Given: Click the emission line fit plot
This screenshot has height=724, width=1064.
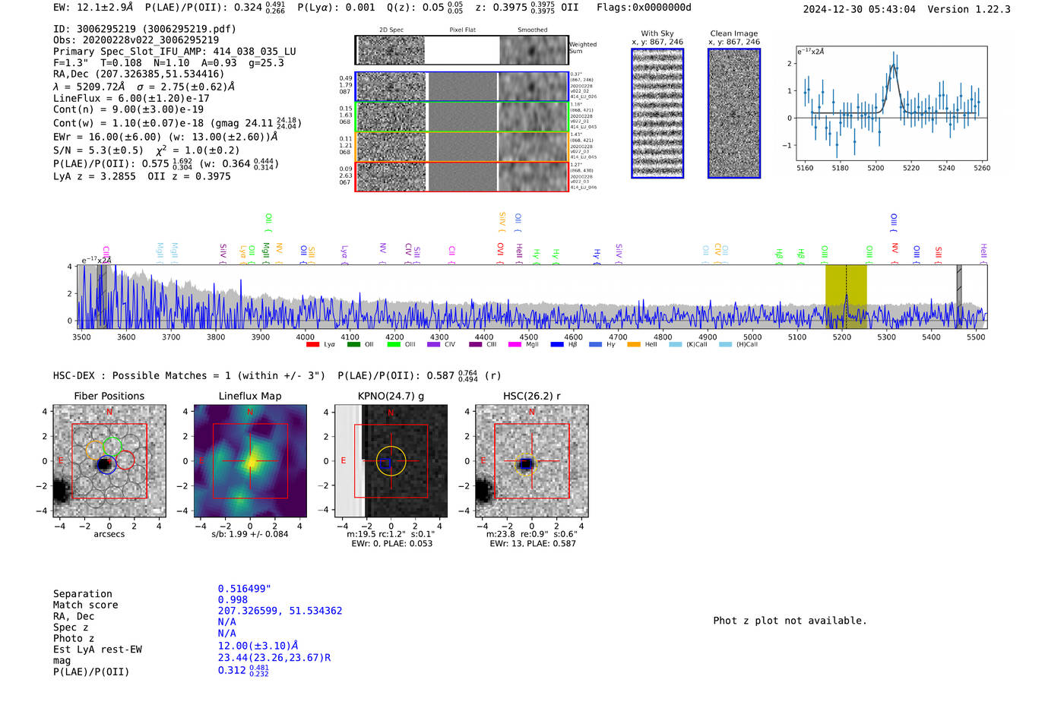Looking at the screenshot, I should click(x=891, y=104).
